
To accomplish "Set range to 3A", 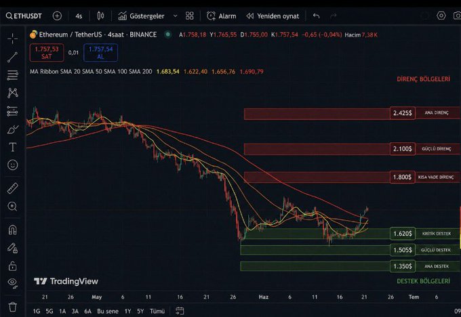I will click(75, 311).
